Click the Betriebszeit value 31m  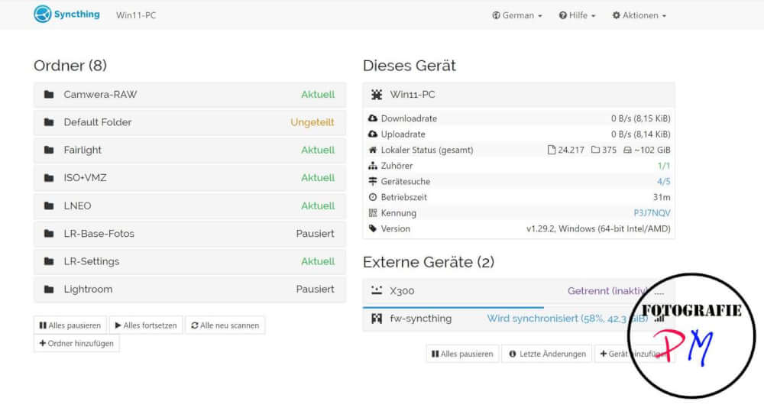[662, 197]
